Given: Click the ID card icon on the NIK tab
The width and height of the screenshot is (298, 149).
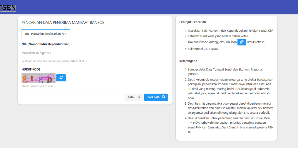Looking at the screenshot, I should pyautogui.click(x=27, y=34).
